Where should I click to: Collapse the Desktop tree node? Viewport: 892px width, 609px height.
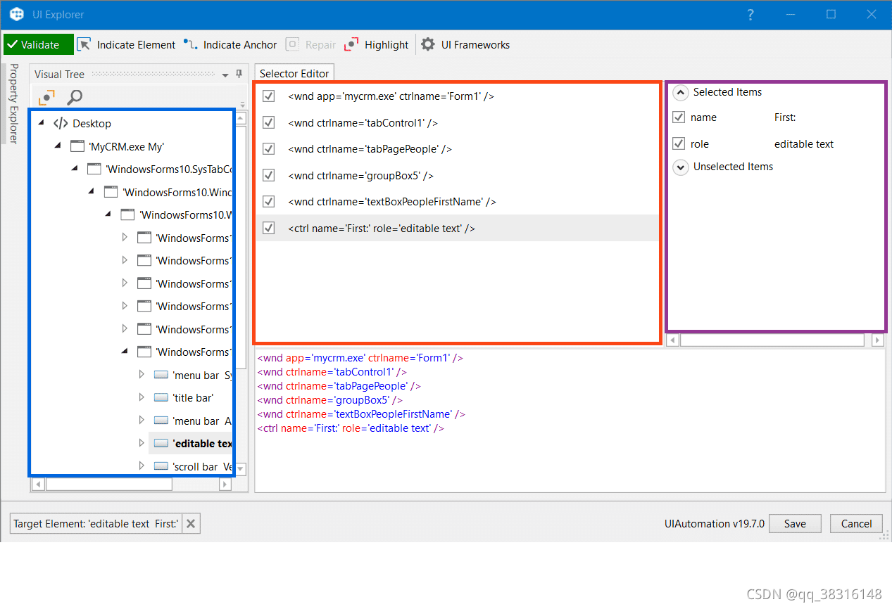pyautogui.click(x=42, y=123)
